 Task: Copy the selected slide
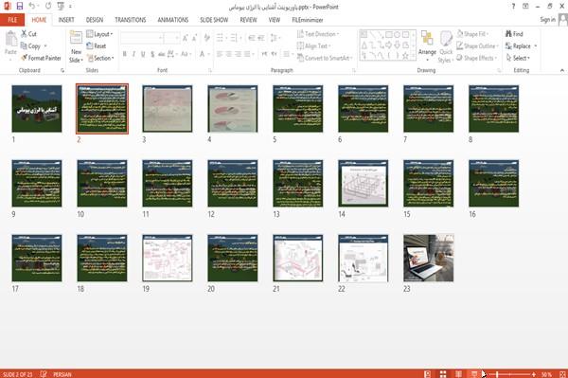(x=30, y=46)
